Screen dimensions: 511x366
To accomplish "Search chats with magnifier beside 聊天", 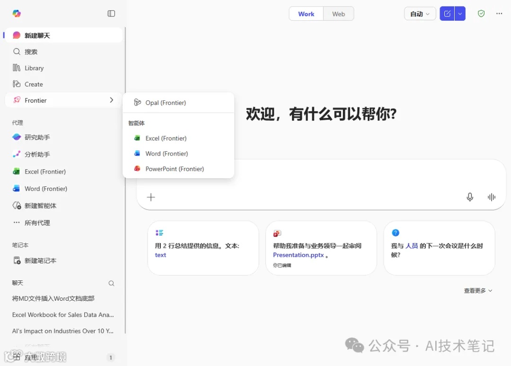I will tap(112, 283).
